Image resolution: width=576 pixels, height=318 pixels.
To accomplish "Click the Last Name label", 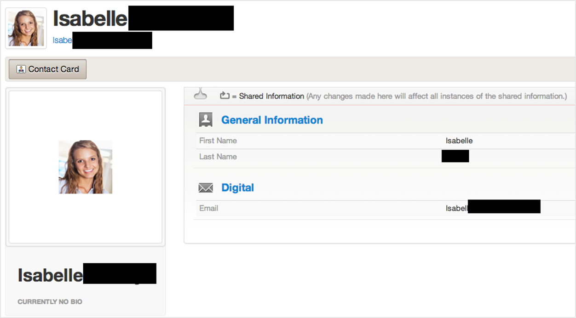I will click(x=218, y=157).
